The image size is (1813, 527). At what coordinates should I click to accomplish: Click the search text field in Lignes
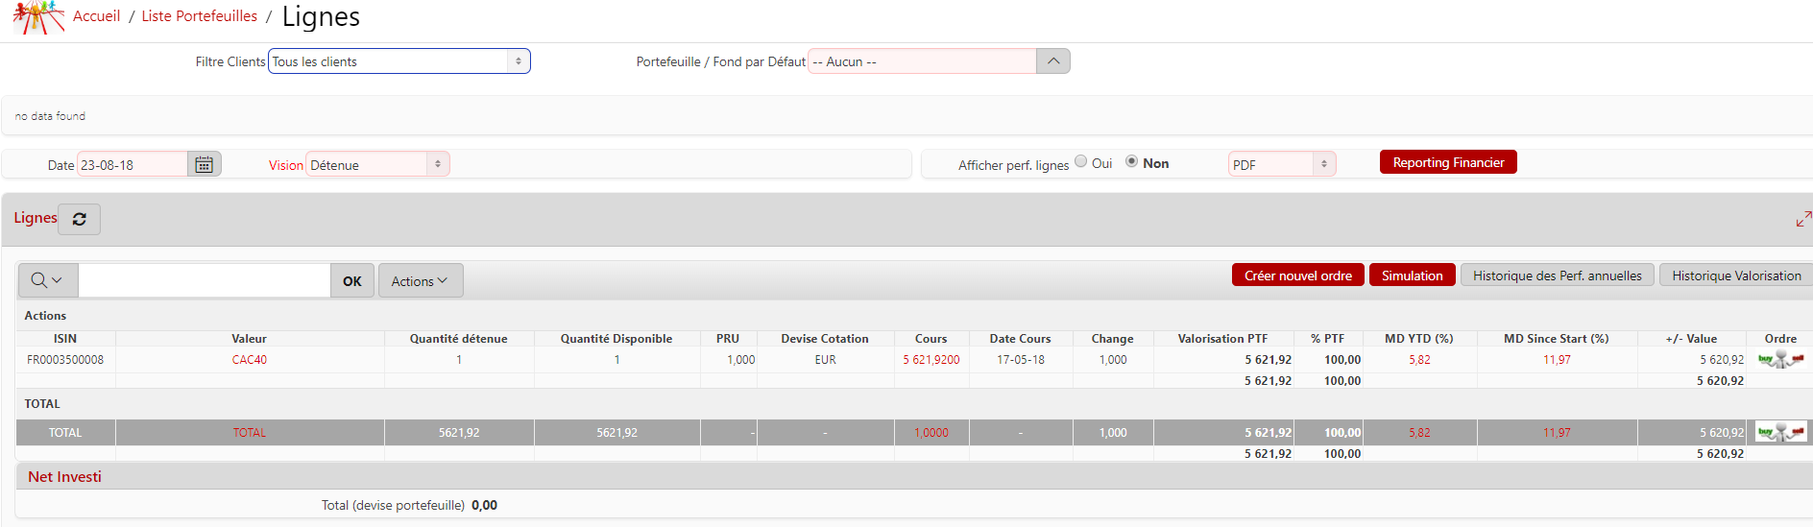(x=204, y=280)
